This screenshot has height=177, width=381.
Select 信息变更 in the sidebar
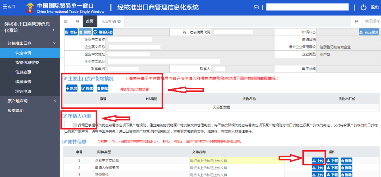[x=23, y=72]
